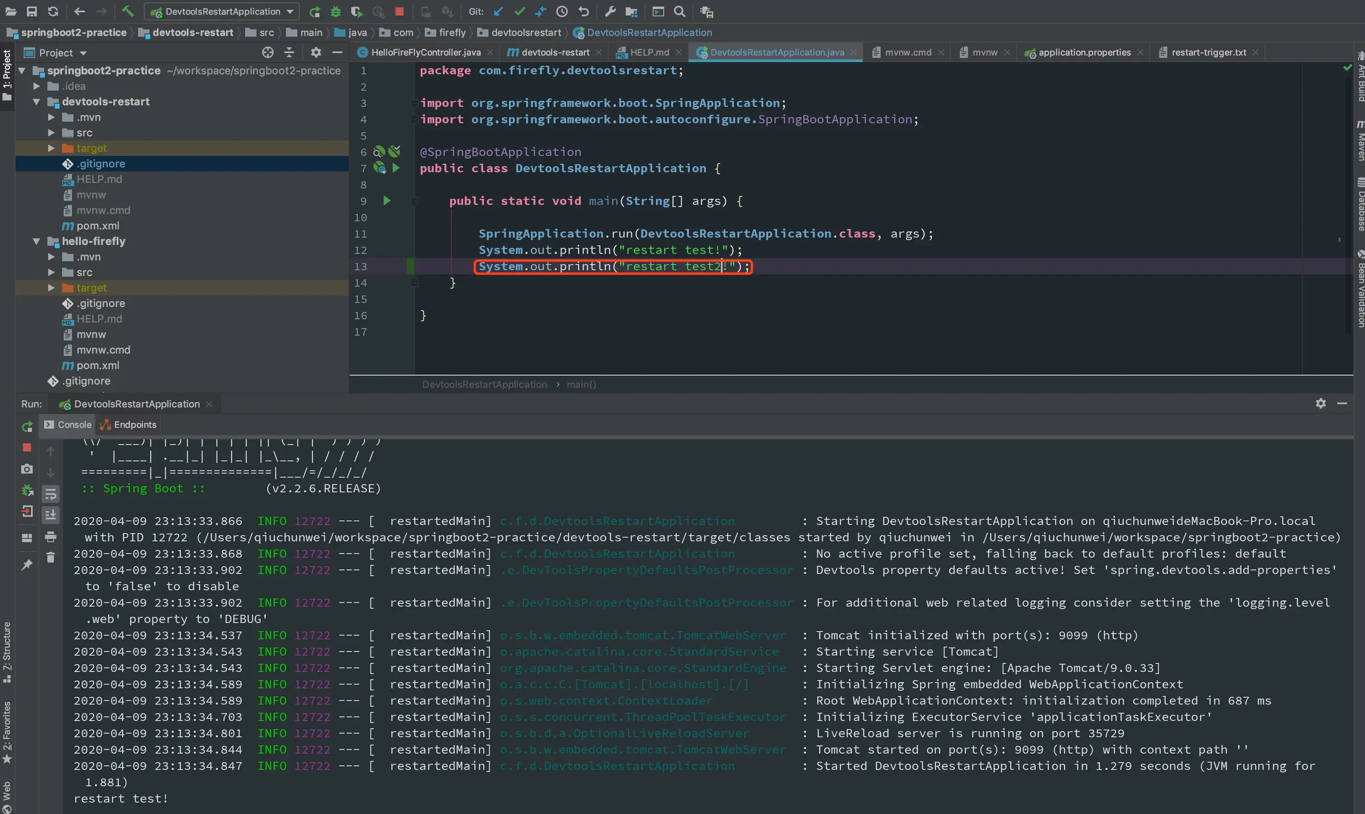1365x814 pixels.
Task: Click the Save All disk icon
Action: 32,12
